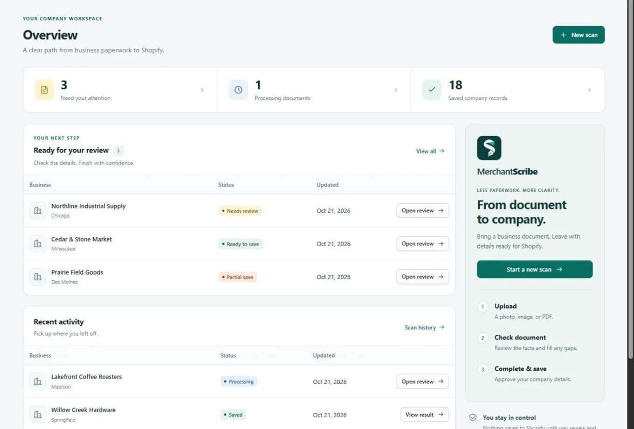Click the Northline Industrial Supply business name
Screen dimensions: 634x429
89,206
